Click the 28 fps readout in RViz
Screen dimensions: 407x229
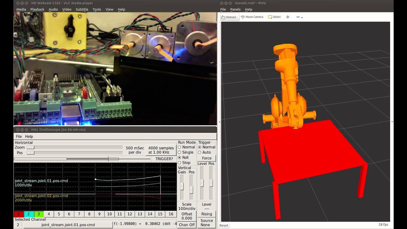click(383, 225)
